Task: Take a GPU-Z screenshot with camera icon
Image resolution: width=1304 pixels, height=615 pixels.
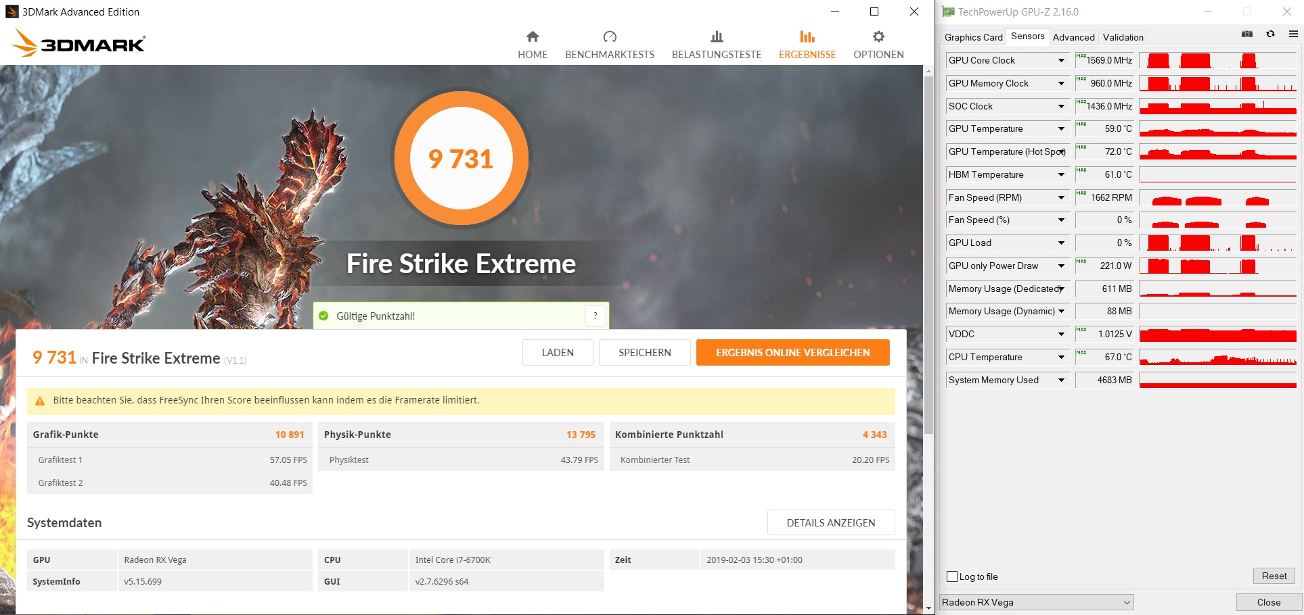Action: [1247, 34]
